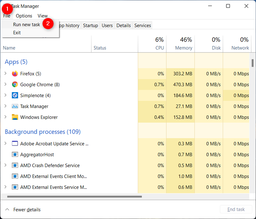Click the Task Manager process icon

tap(15, 106)
